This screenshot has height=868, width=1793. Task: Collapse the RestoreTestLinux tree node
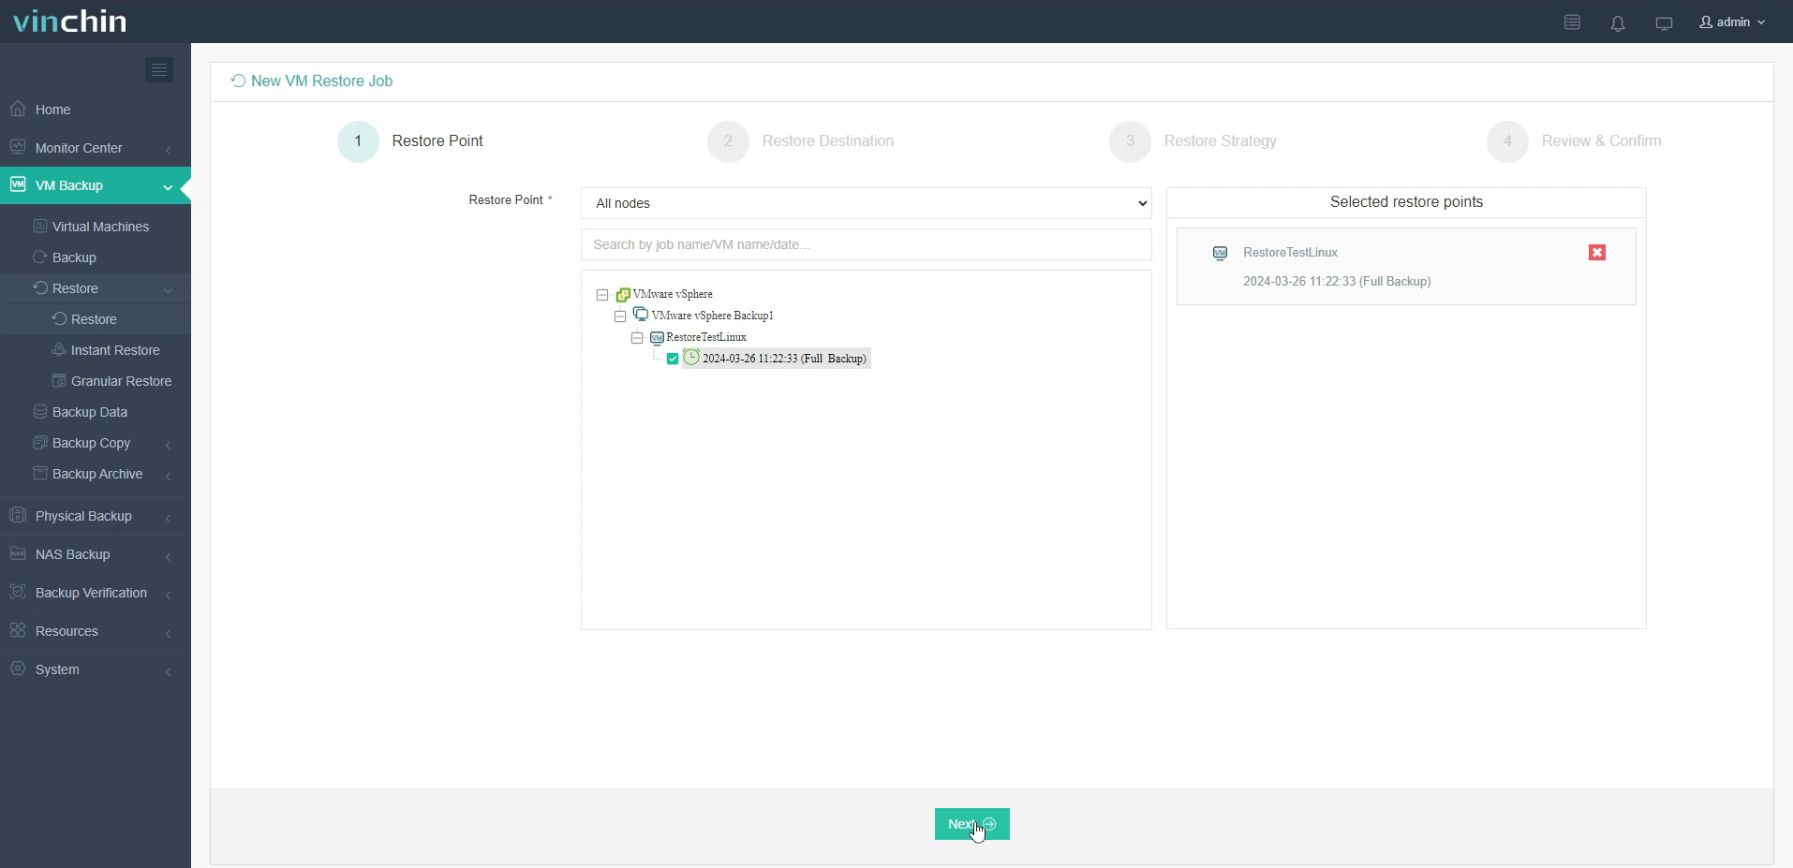click(x=637, y=338)
